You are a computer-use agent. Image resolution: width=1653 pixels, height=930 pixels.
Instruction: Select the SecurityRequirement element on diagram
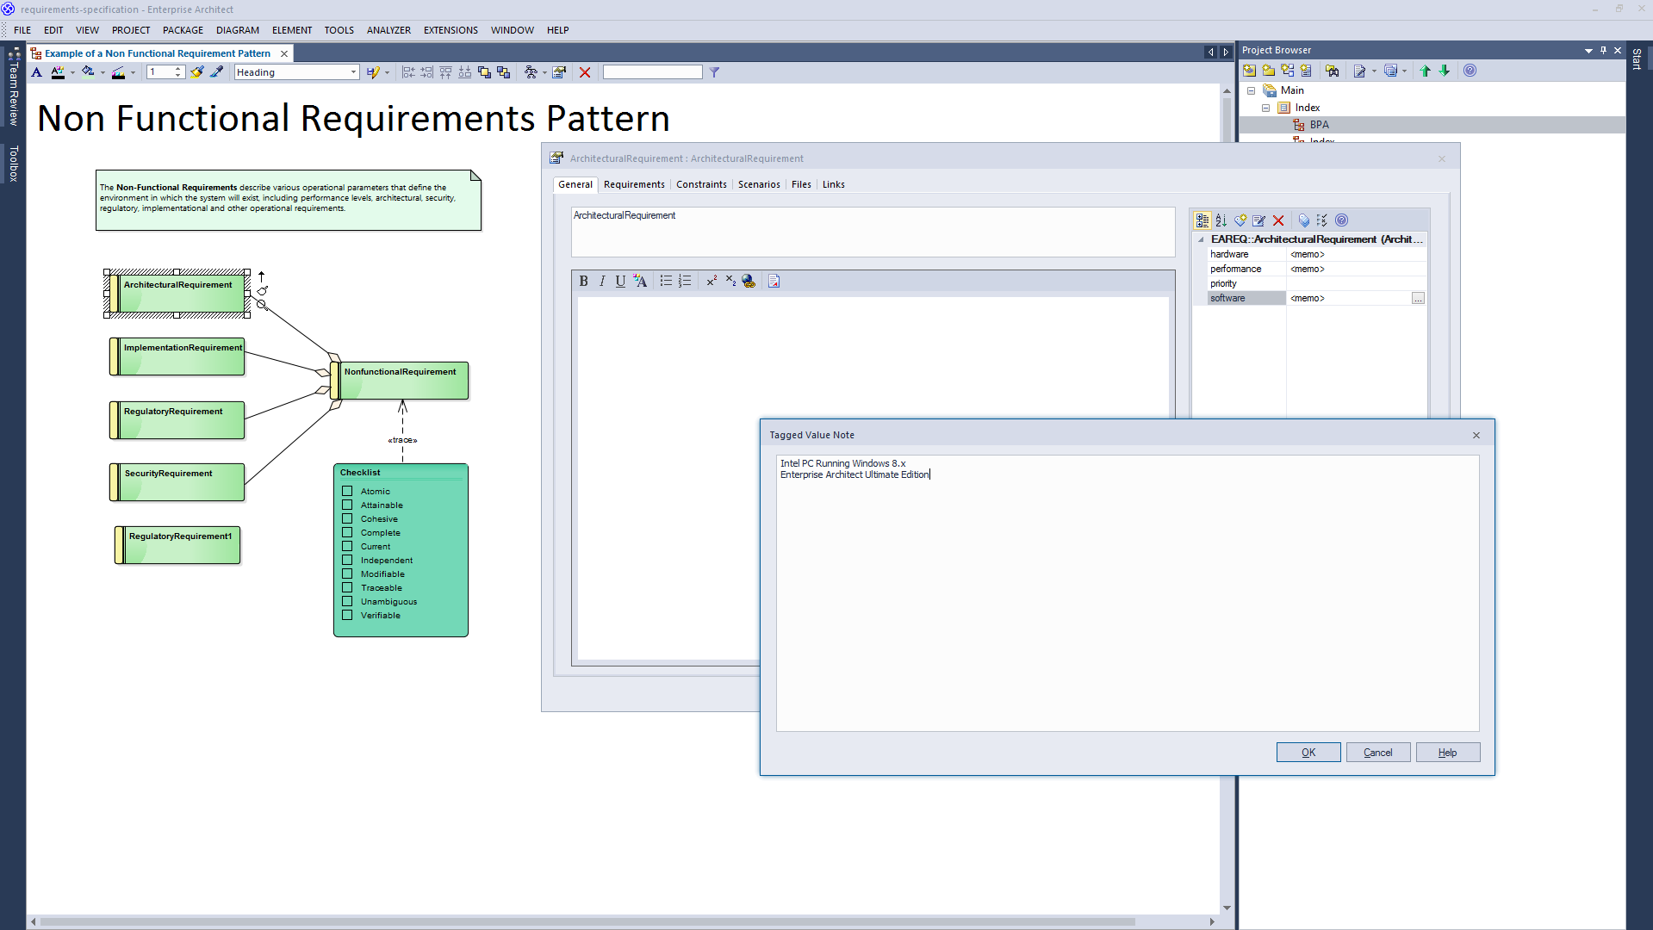177,482
